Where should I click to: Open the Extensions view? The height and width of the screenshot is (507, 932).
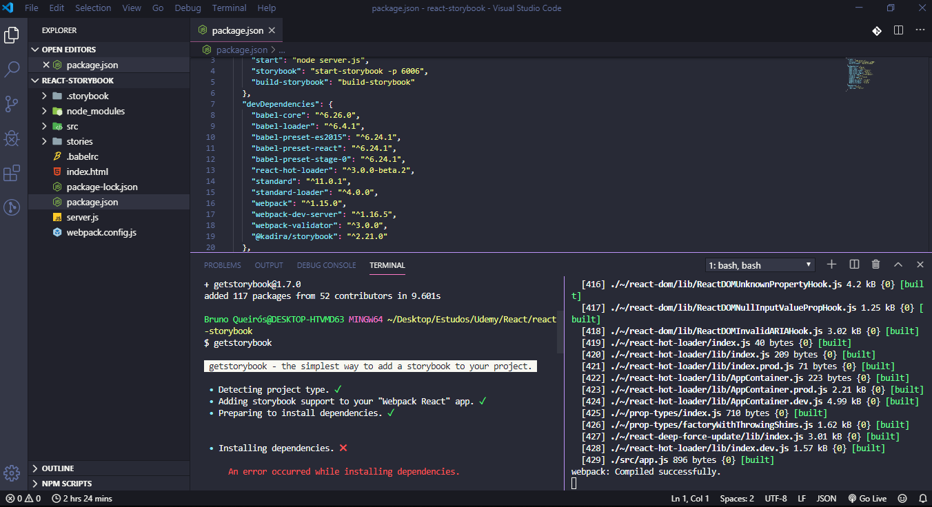pos(11,173)
